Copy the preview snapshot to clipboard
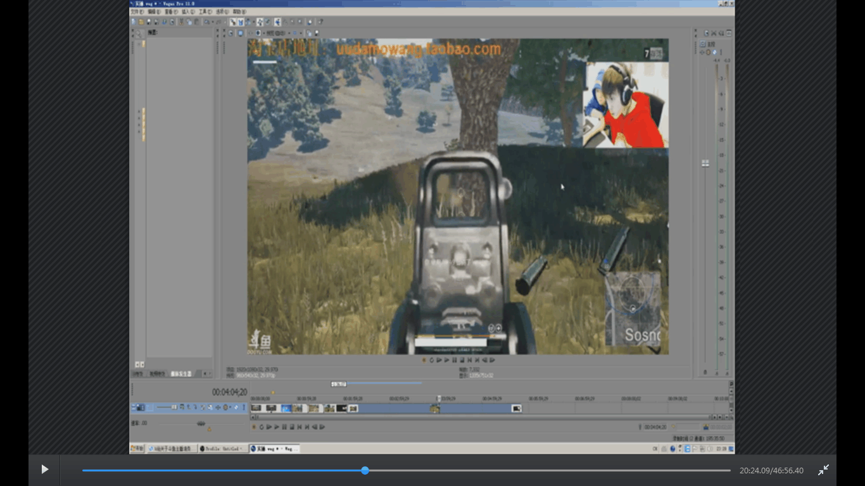 tap(308, 33)
